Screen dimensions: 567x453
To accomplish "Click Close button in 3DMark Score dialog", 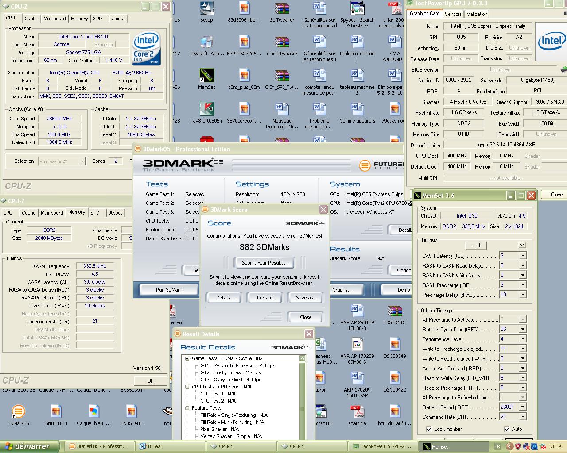I will 306,317.
